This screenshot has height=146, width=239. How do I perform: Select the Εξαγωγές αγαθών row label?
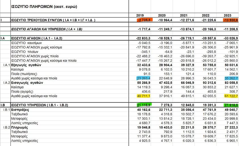pos(26,65)
